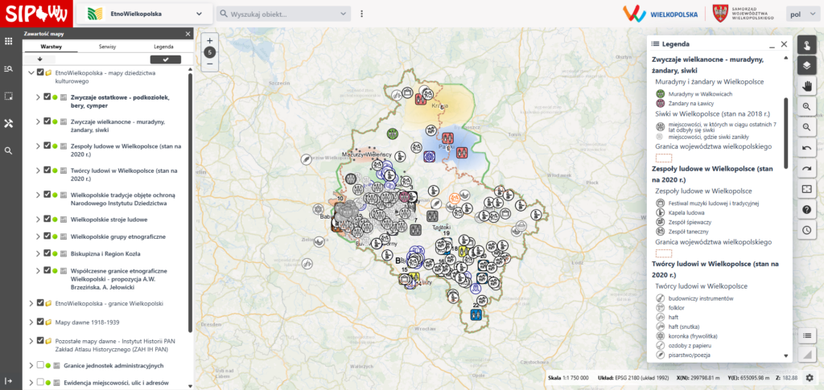This screenshot has height=390, width=824.
Task: Click the checkmark button below the tabs
Action: pos(166,60)
